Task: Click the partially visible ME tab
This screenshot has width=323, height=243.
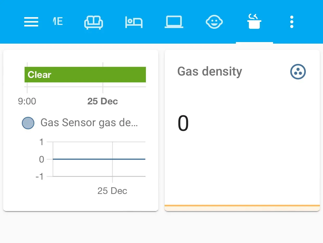Action: click(x=57, y=22)
